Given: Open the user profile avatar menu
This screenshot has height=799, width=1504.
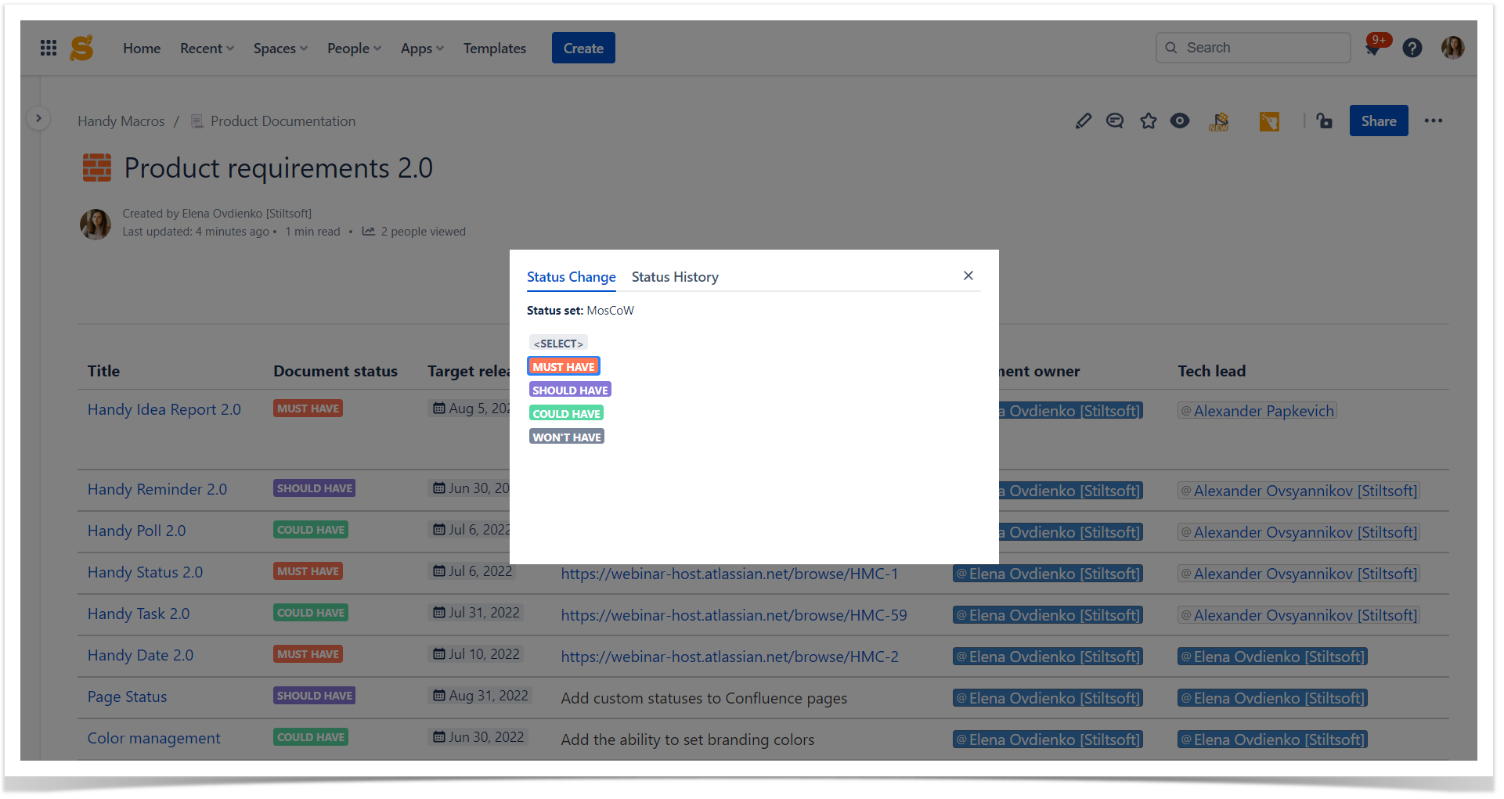Looking at the screenshot, I should pos(1452,48).
